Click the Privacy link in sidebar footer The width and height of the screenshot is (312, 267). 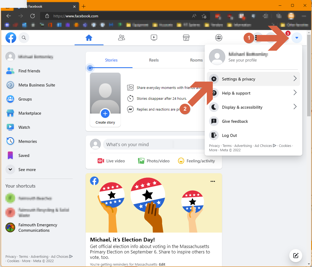(x=11, y=256)
